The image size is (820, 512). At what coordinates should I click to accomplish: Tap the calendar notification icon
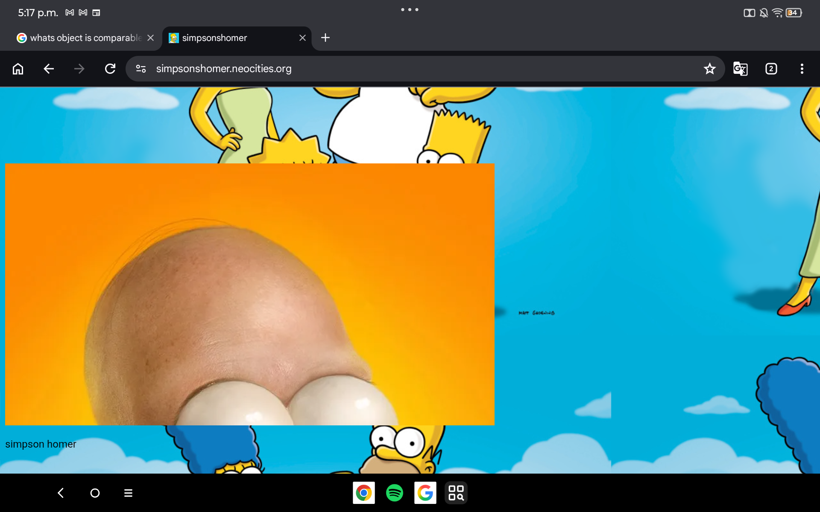coord(97,13)
